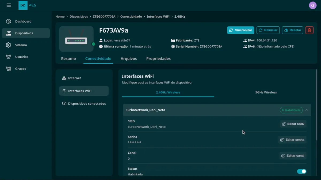321x180 pixels.
Task: Switch to the 5GHz Wireless tab
Action: coord(266,93)
